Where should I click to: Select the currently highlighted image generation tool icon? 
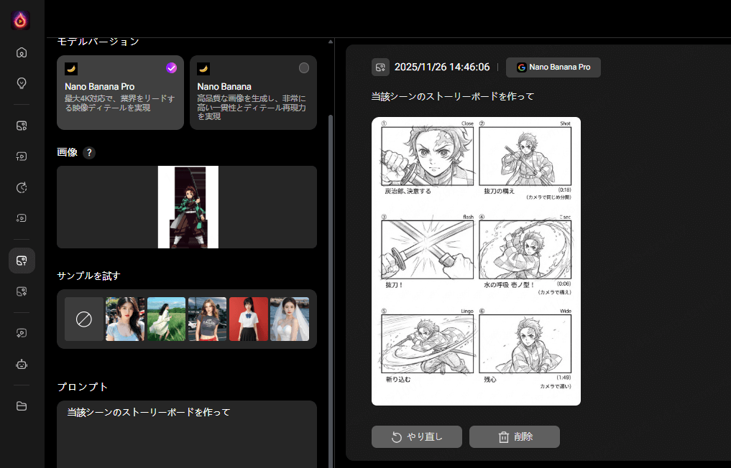(22, 261)
